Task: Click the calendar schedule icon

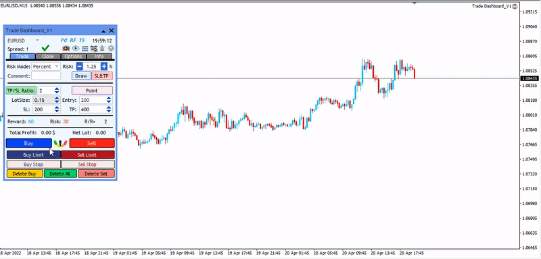Action: click(94, 49)
